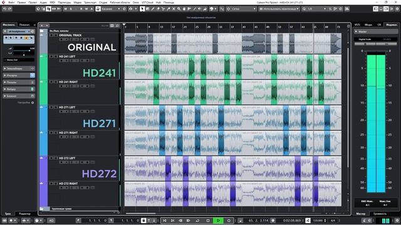Screen dimensions: 401x225
Task: Click the track search magnifier icon
Action: [117, 26]
